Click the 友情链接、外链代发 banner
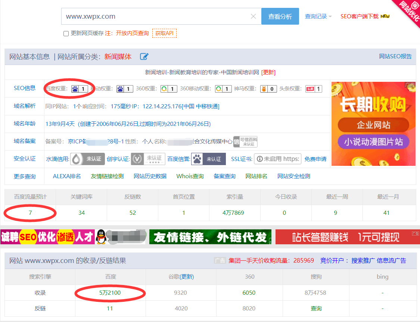420x322 pixels. (x=210, y=237)
